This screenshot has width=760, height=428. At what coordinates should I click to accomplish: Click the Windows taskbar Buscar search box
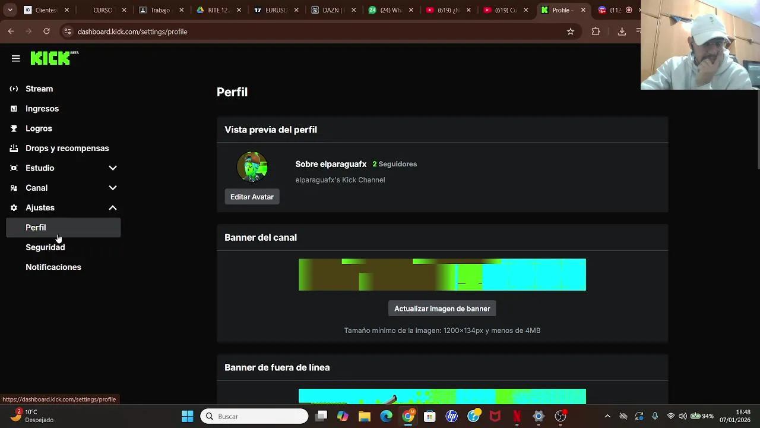click(x=255, y=416)
